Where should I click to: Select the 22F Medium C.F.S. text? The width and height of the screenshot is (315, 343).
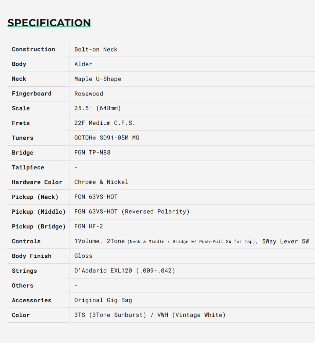[x=105, y=123]
